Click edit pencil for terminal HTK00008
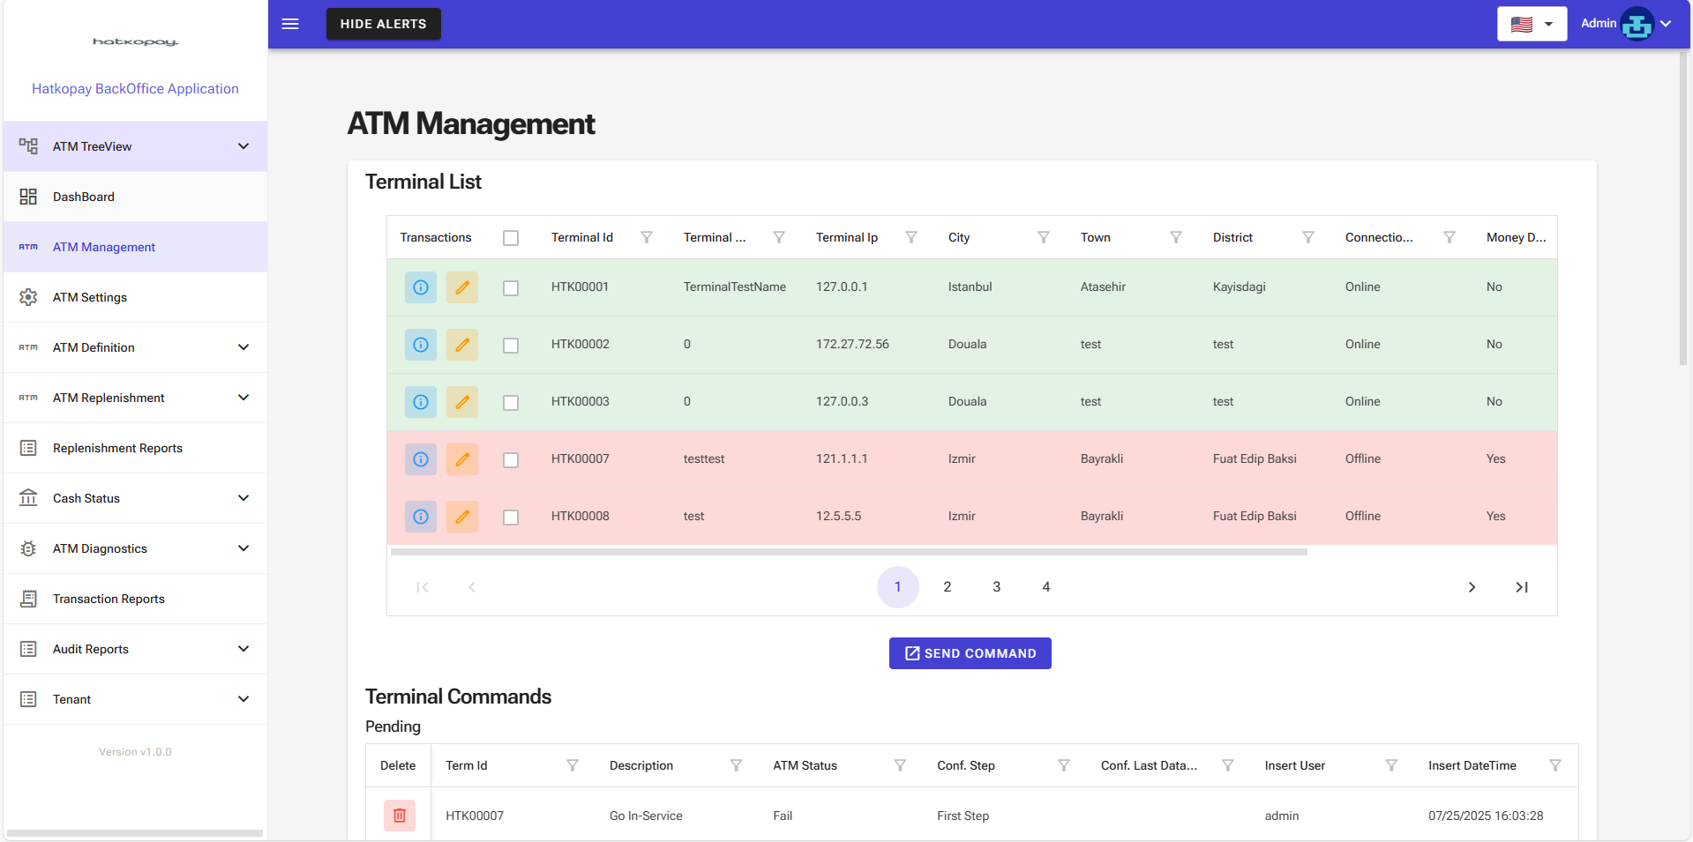 pos(461,517)
